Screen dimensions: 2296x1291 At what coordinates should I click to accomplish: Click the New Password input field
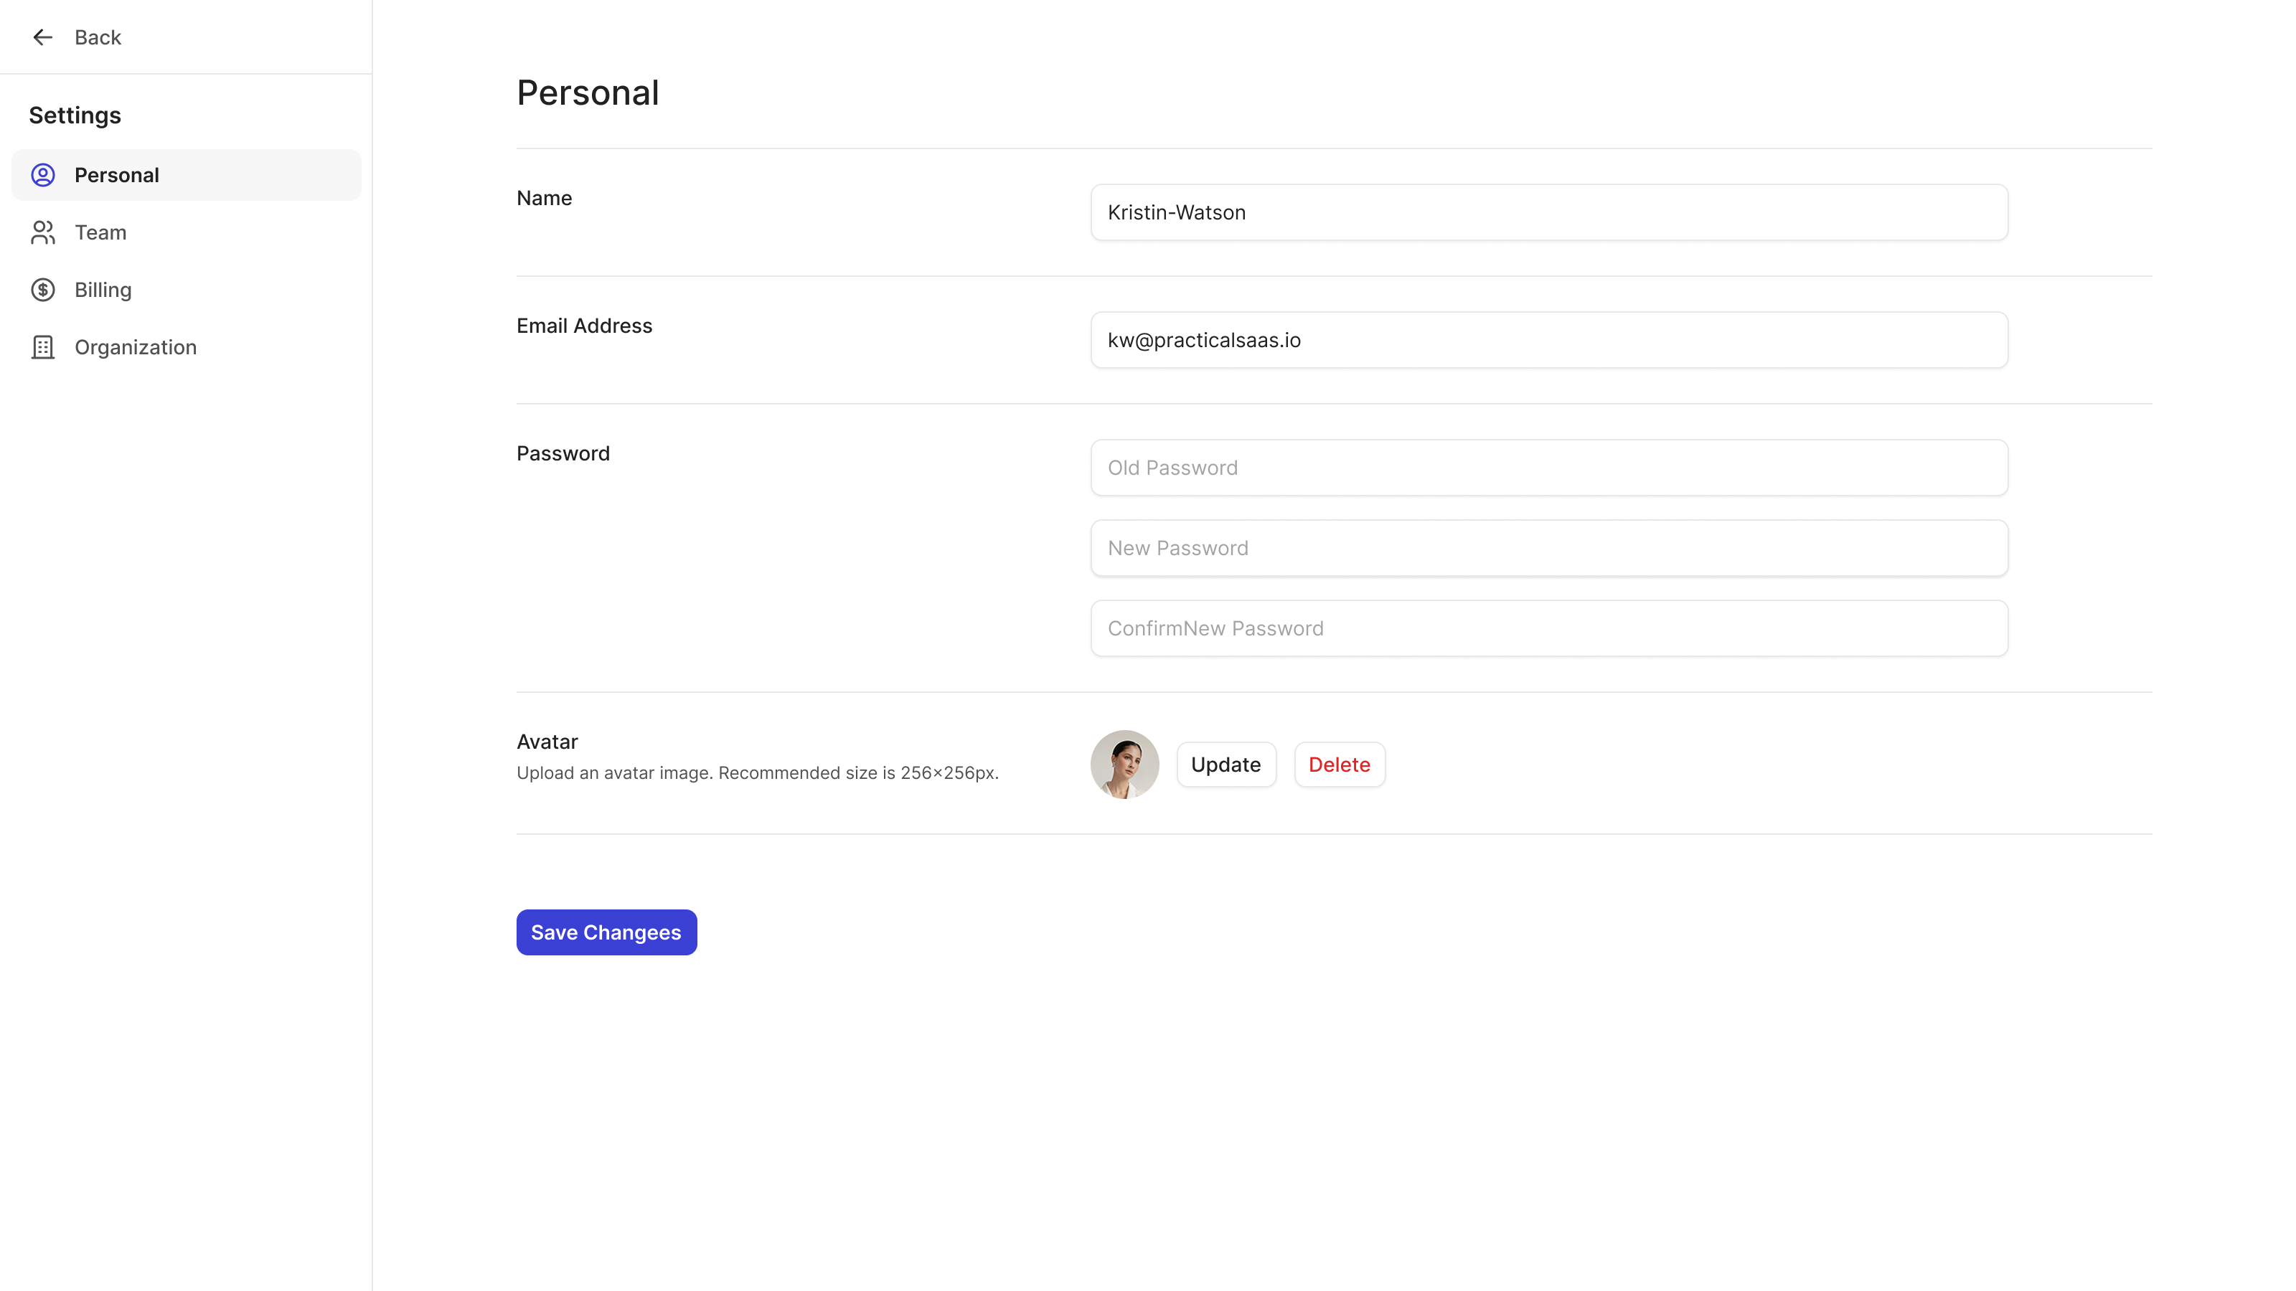tap(1548, 549)
